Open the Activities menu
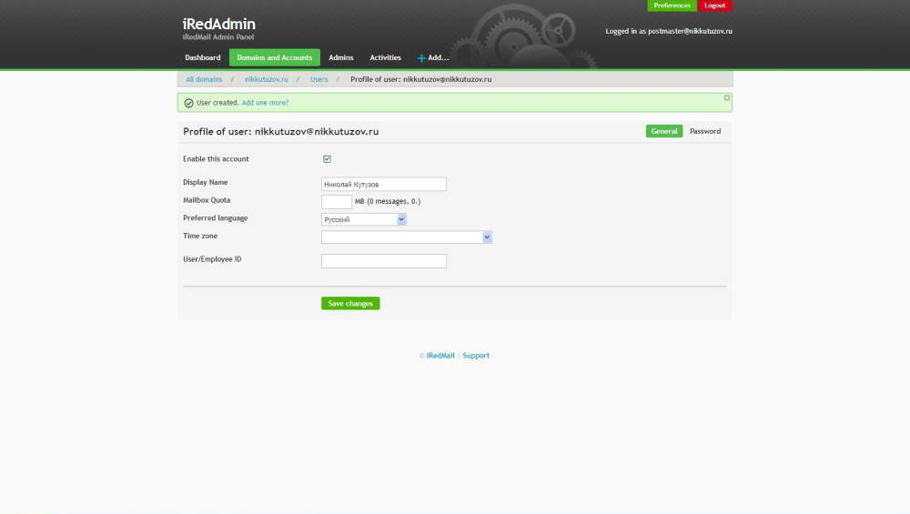910x514 pixels. (x=385, y=57)
